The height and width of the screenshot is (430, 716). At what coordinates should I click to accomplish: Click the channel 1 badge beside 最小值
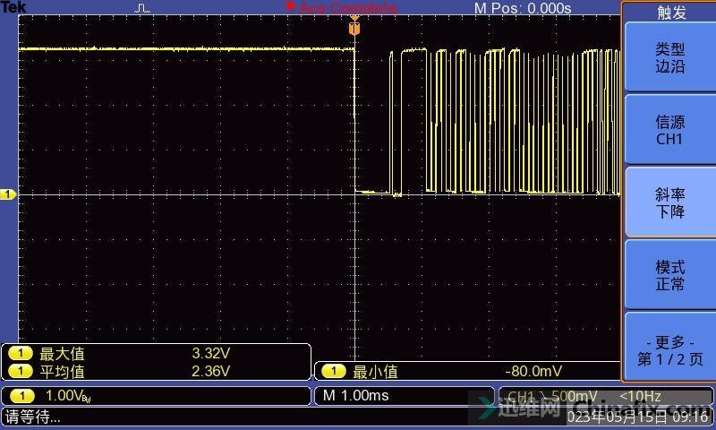(333, 371)
